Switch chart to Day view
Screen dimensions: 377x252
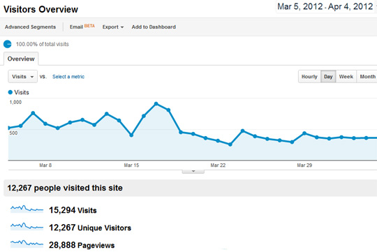click(x=328, y=77)
